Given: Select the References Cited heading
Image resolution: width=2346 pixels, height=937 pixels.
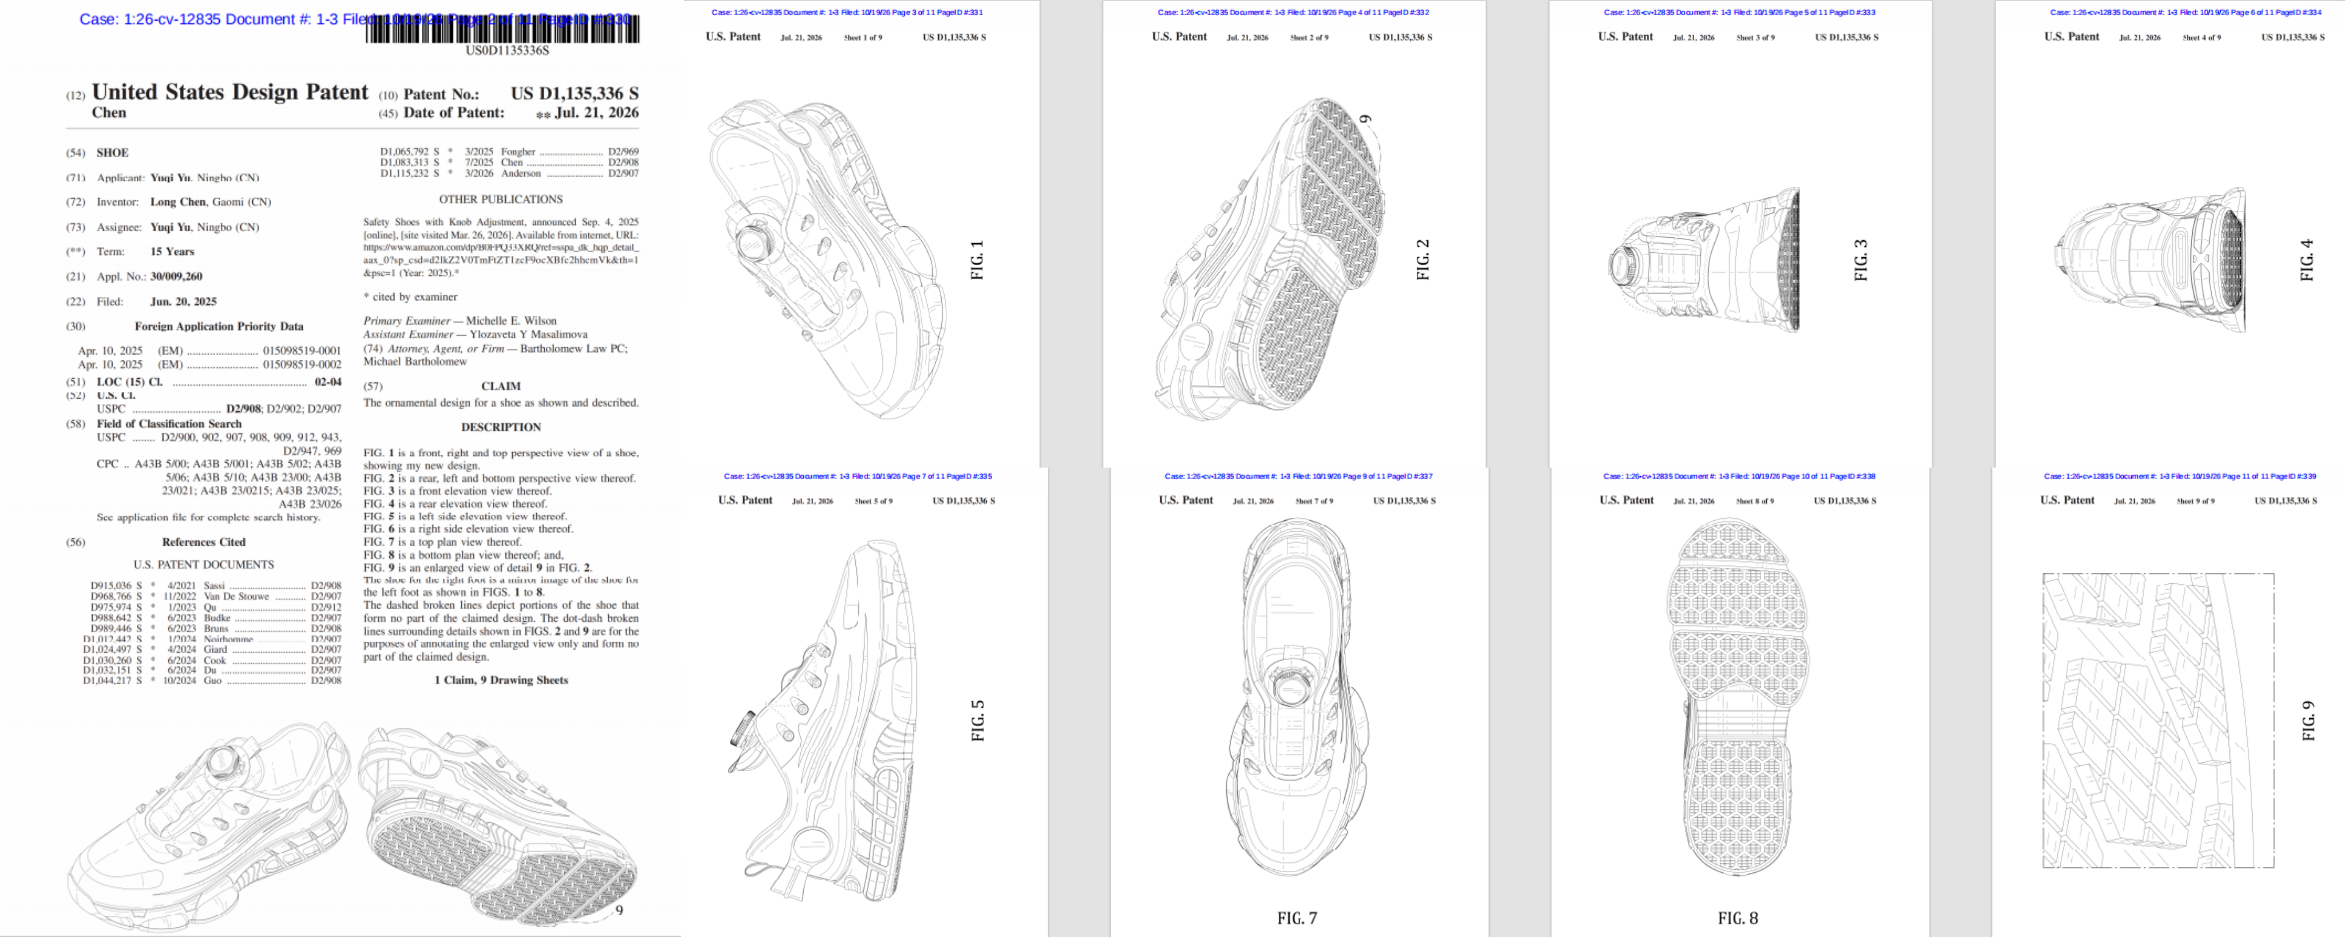Looking at the screenshot, I should (x=204, y=542).
